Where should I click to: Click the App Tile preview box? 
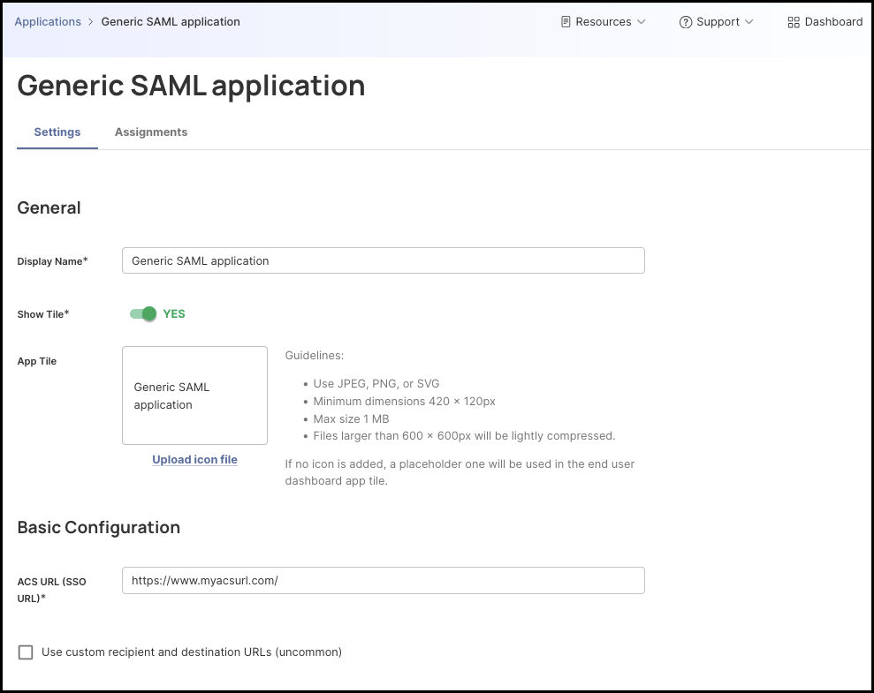coord(194,395)
